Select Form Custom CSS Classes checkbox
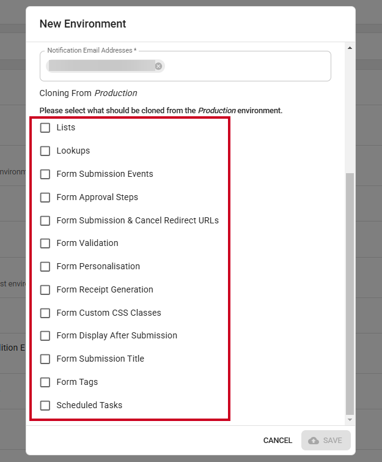This screenshot has width=382, height=462. point(45,313)
